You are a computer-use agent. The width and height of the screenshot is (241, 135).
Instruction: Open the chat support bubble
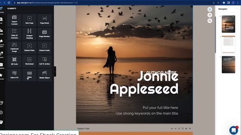point(233,130)
